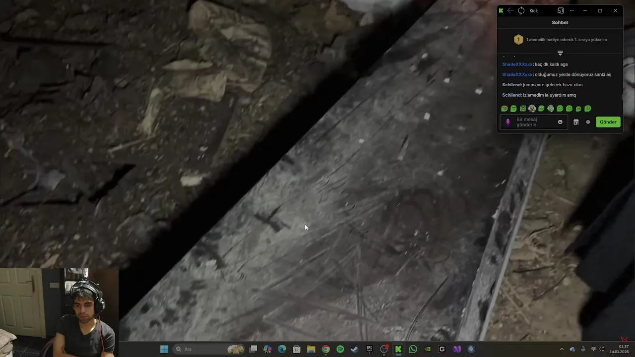
Task: Open File Explorer from the taskbar
Action: [311, 349]
